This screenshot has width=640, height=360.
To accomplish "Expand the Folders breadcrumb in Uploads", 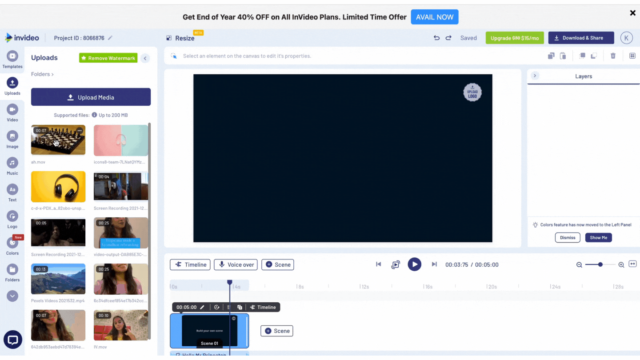I will click(x=42, y=74).
